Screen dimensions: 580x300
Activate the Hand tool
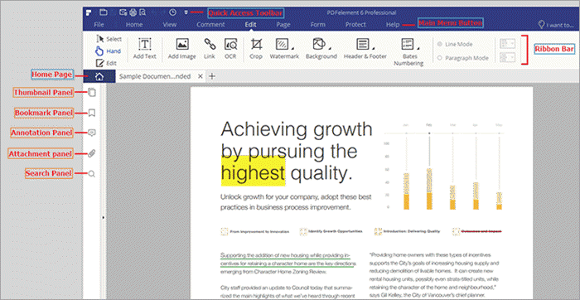click(x=108, y=51)
